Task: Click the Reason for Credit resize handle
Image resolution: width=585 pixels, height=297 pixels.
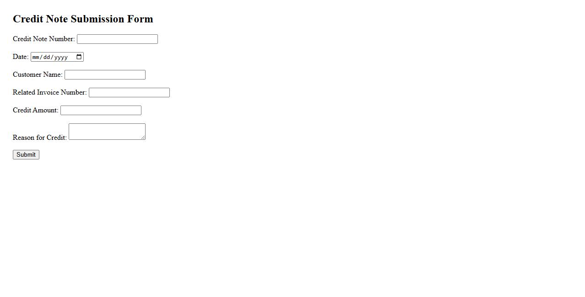Action: click(x=143, y=138)
